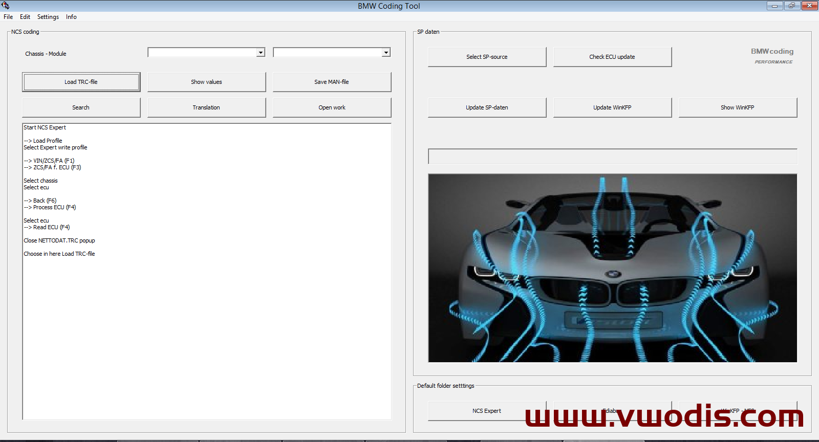Screen dimensions: 819x442
Task: Restore down the BMW Coding Tool window
Action: point(792,6)
